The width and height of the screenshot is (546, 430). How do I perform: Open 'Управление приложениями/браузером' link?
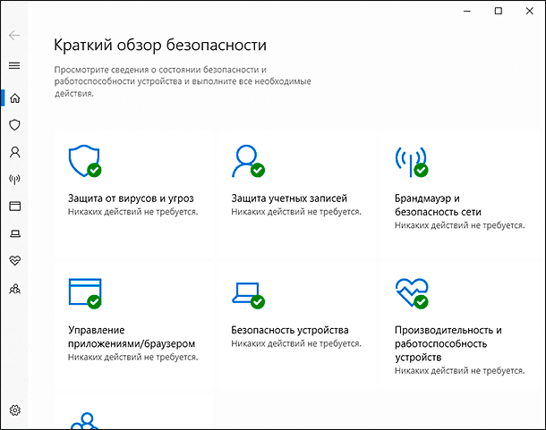[x=132, y=337]
